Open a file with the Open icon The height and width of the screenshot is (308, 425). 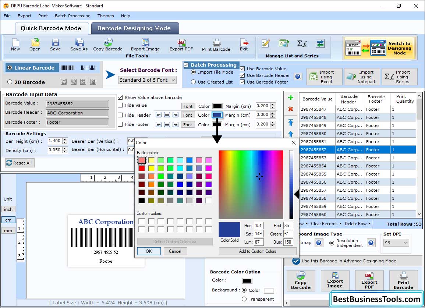coord(35,45)
